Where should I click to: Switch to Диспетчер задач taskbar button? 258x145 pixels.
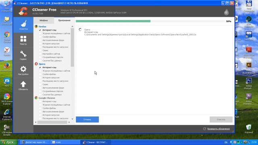click(35, 142)
